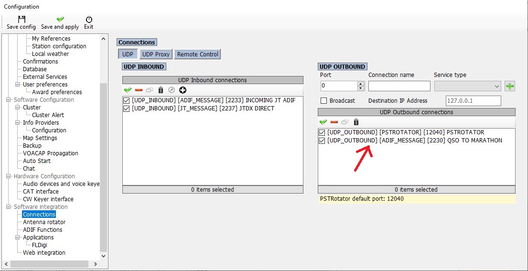Switch to the Remote Control tab
The height and width of the screenshot is (271, 528).
point(198,54)
